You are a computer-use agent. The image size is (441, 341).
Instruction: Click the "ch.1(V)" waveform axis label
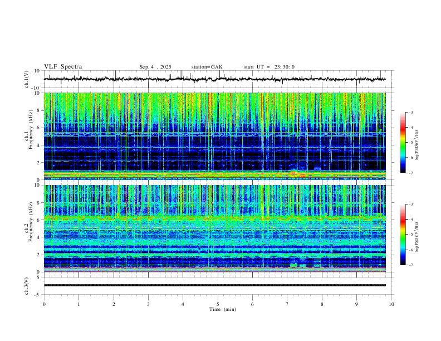27,79
